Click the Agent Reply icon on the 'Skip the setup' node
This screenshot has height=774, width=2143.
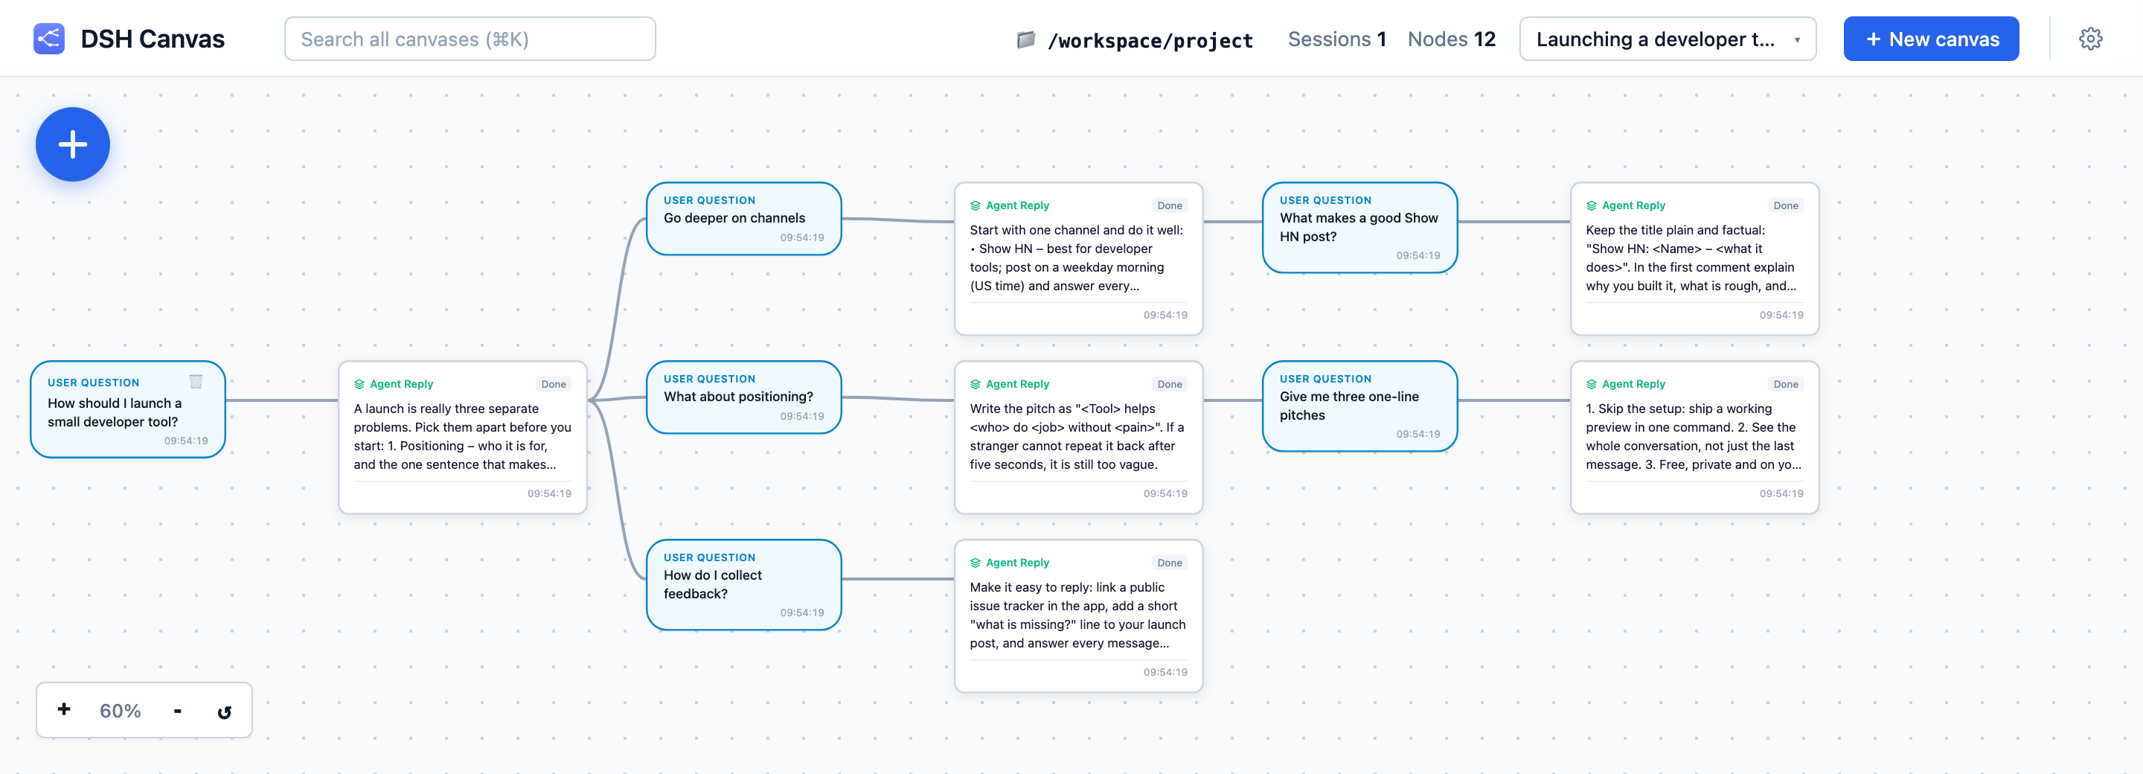point(1592,384)
